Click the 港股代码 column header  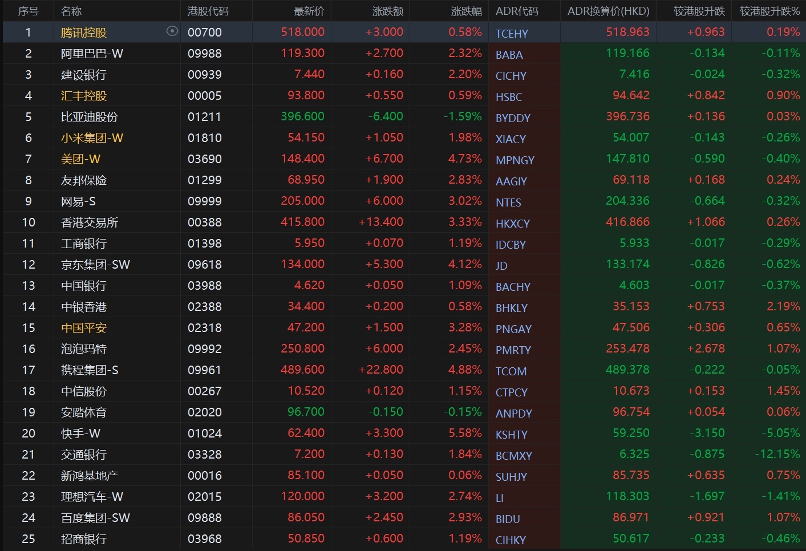[x=208, y=11]
